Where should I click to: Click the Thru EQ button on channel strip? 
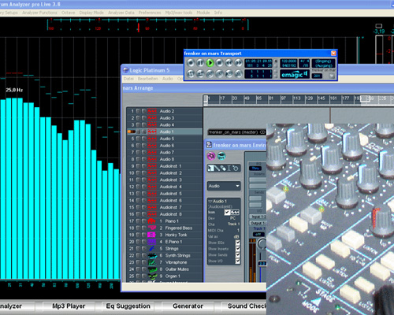[255, 168]
